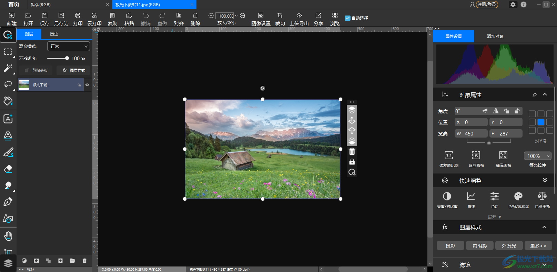557x272 pixels.
Task: Click the 上传导出 upload export icon
Action: 299,16
